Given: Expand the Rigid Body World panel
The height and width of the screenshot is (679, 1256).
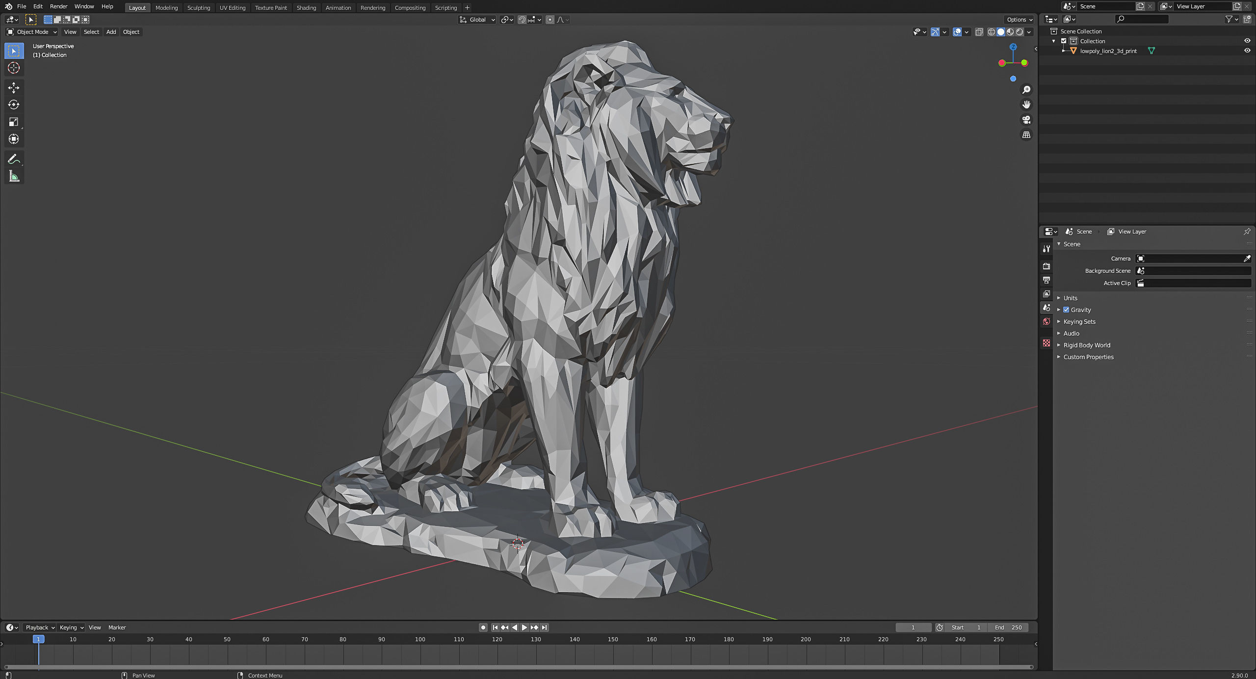Looking at the screenshot, I should (1086, 345).
